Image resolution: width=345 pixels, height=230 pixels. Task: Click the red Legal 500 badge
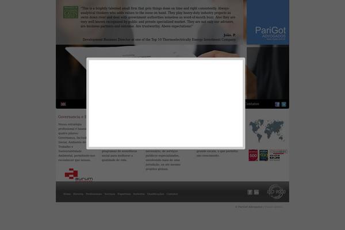[x=253, y=155]
